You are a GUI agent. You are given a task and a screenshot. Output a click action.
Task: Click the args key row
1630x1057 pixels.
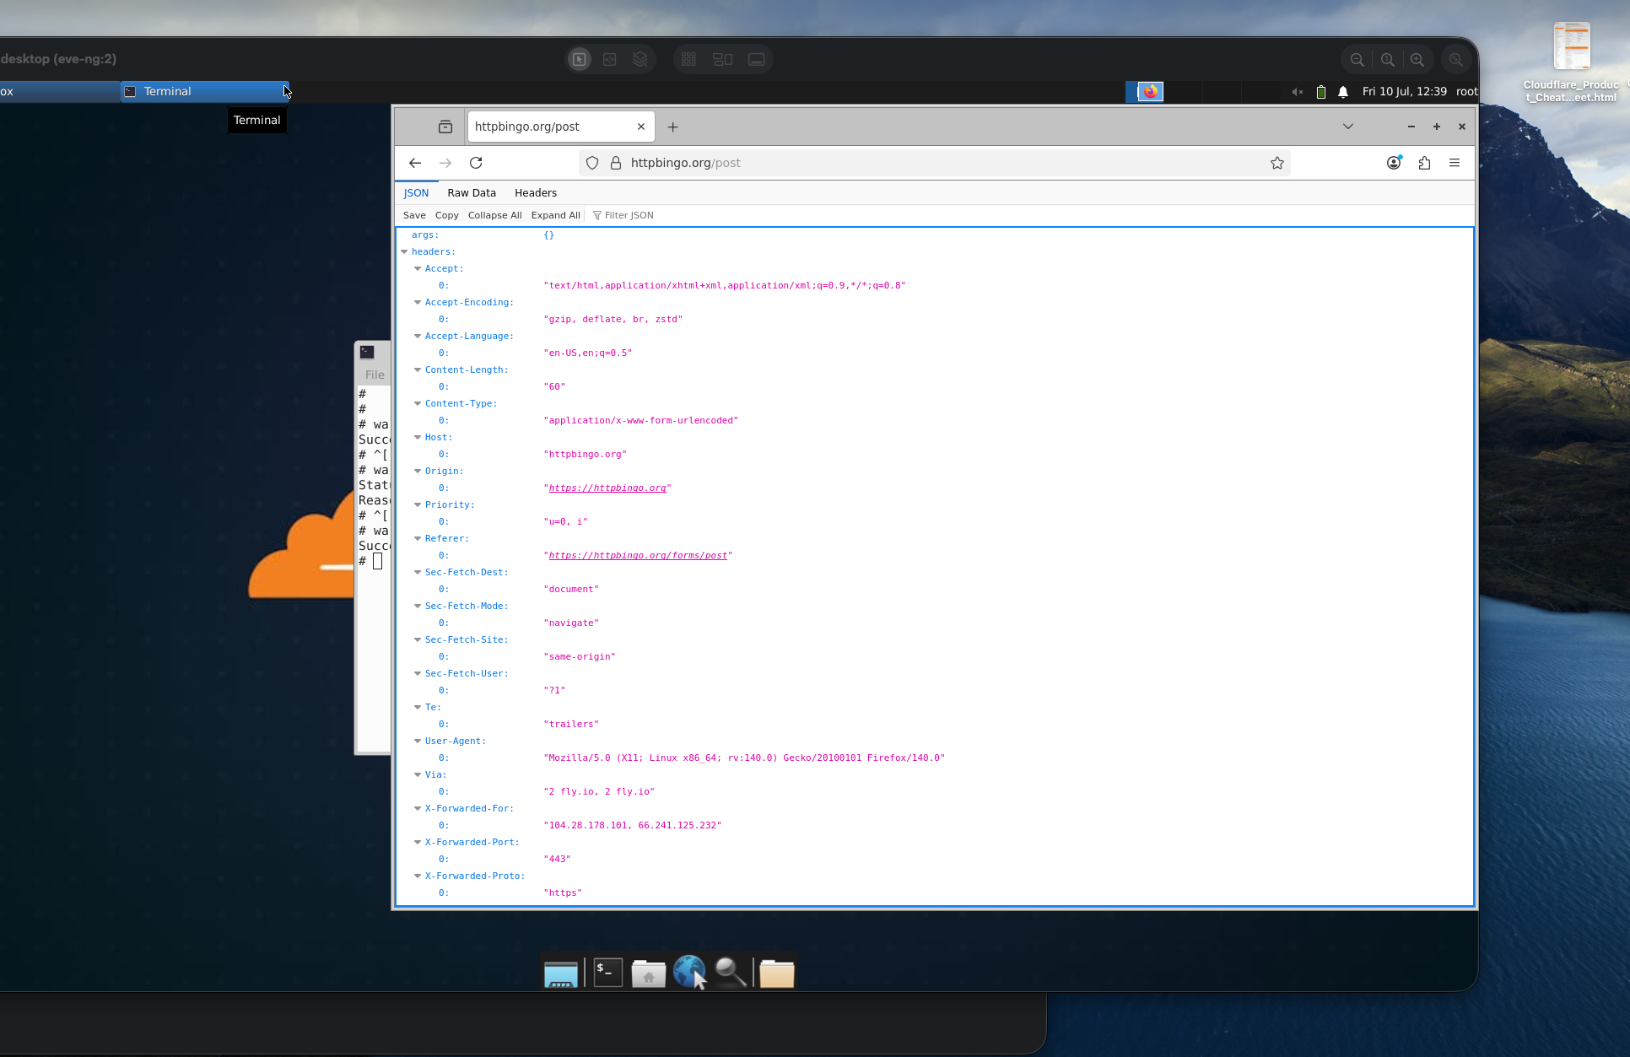(934, 235)
